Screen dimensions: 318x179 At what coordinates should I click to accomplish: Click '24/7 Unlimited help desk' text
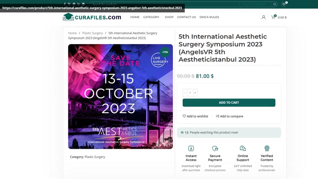tap(243, 168)
